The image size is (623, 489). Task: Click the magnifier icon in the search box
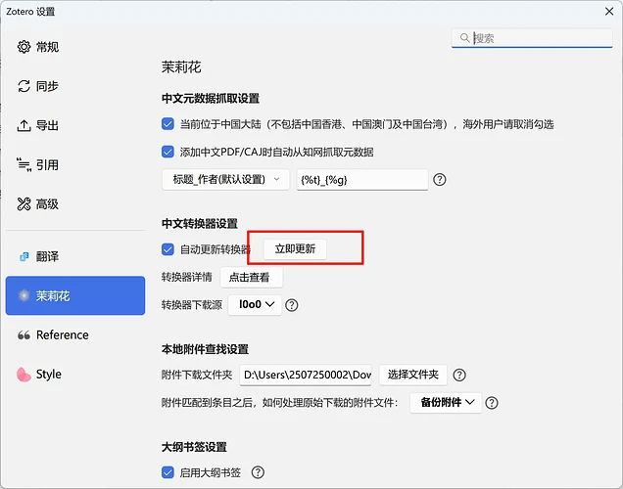coord(464,38)
